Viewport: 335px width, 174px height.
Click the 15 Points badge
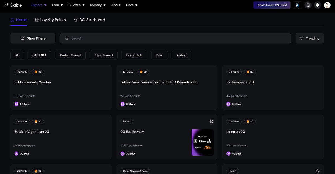click(128, 72)
